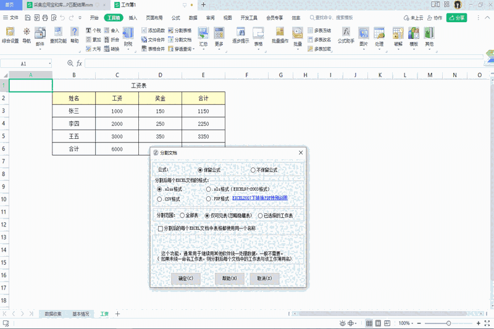This screenshot has width=494, height=329.
Task: Click the zoom slider in status bar
Action: (449, 323)
